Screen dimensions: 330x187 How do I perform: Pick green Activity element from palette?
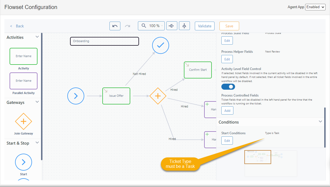coord(24,56)
